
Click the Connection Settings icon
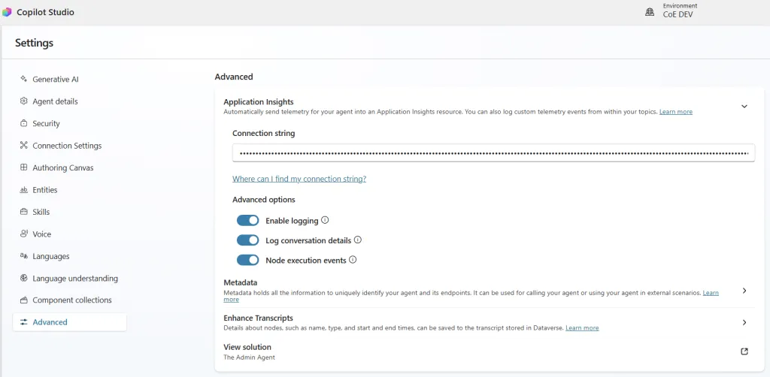click(23, 145)
